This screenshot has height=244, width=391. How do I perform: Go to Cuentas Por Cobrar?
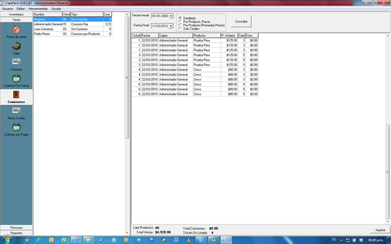[17, 79]
